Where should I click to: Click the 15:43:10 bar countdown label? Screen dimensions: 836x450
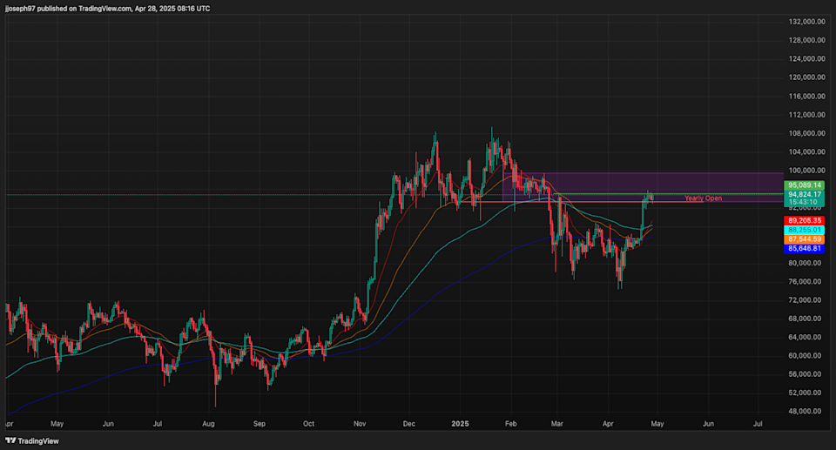[x=804, y=203]
